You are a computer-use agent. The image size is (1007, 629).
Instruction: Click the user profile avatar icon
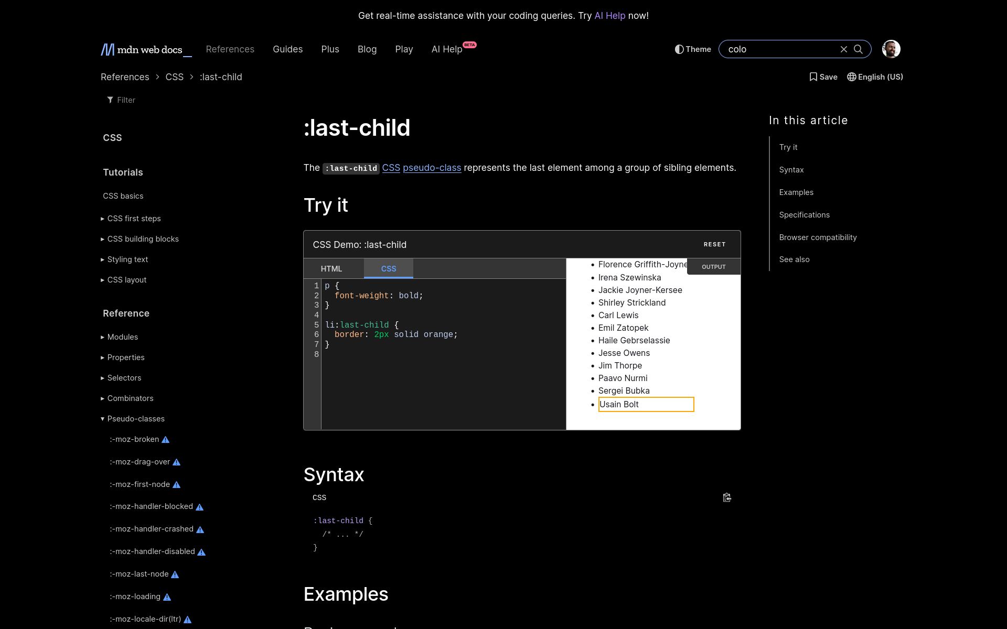pos(891,49)
